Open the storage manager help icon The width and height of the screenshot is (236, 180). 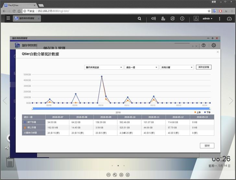pos(204,45)
